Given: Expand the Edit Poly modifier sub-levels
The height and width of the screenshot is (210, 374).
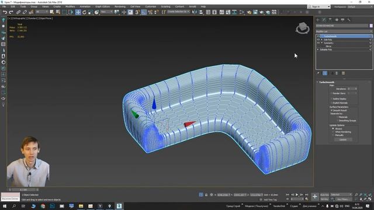Looking at the screenshot, I should [x=322, y=40].
